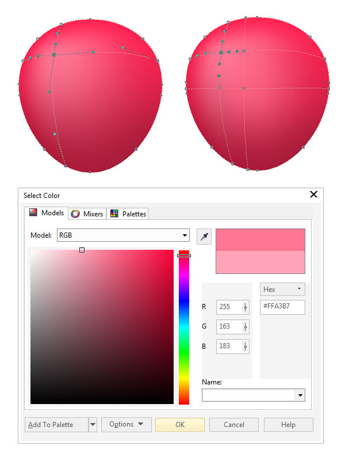Screen dimensions: 345x457
Task: Click the hex field #FFA3B7
Action: click(282, 307)
